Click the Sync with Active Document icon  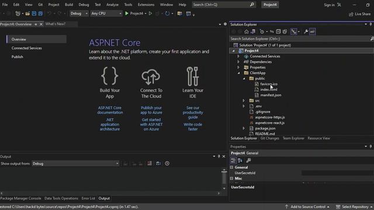pos(272,32)
